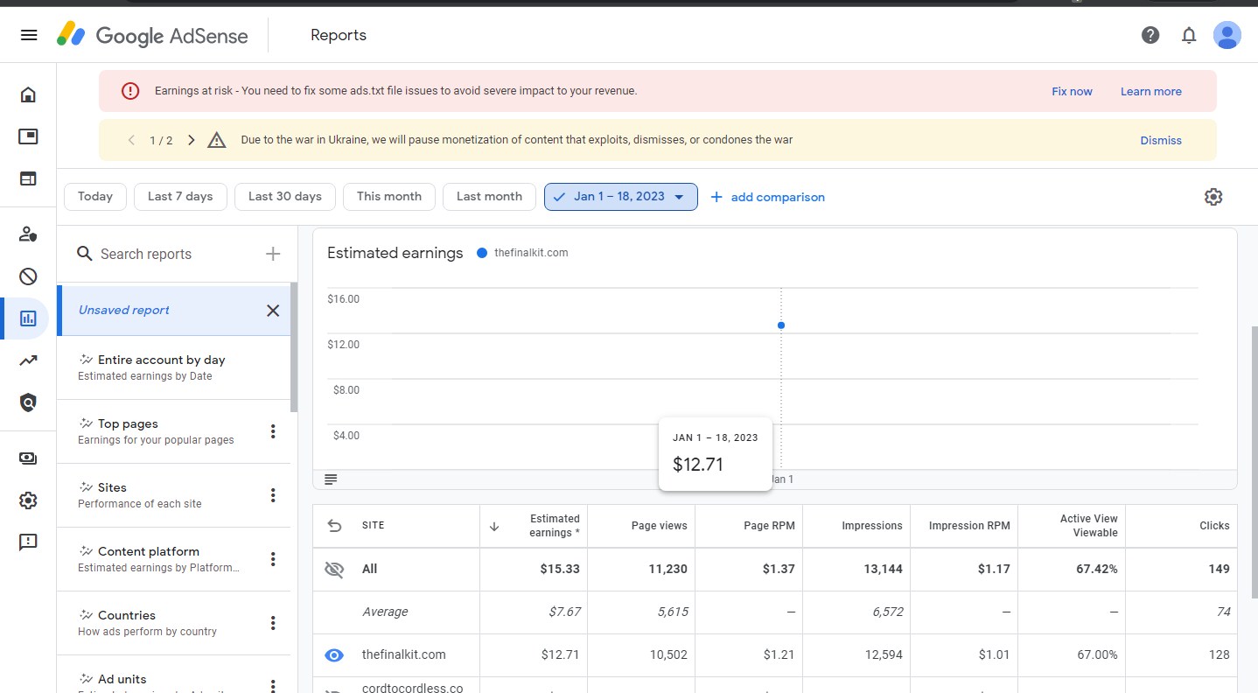Open the date range dropdown
Screen dimensions: 1258x693
(621, 197)
